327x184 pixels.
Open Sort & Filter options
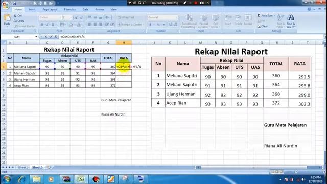point(281,21)
